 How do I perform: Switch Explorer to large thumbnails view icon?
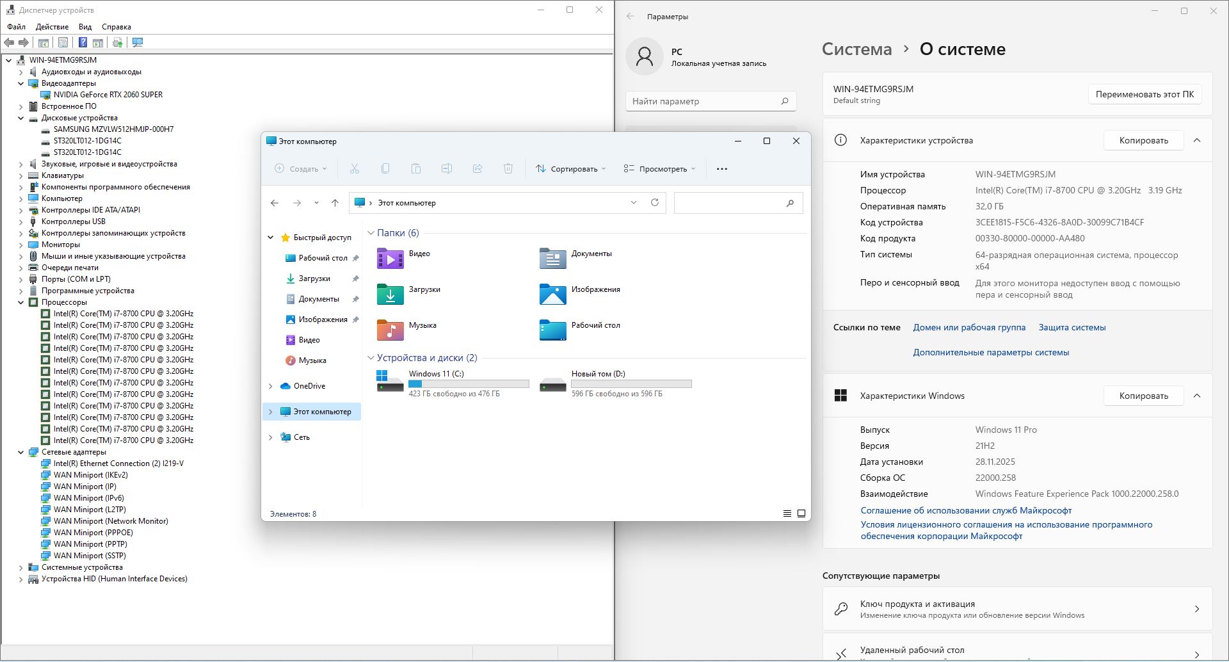801,513
